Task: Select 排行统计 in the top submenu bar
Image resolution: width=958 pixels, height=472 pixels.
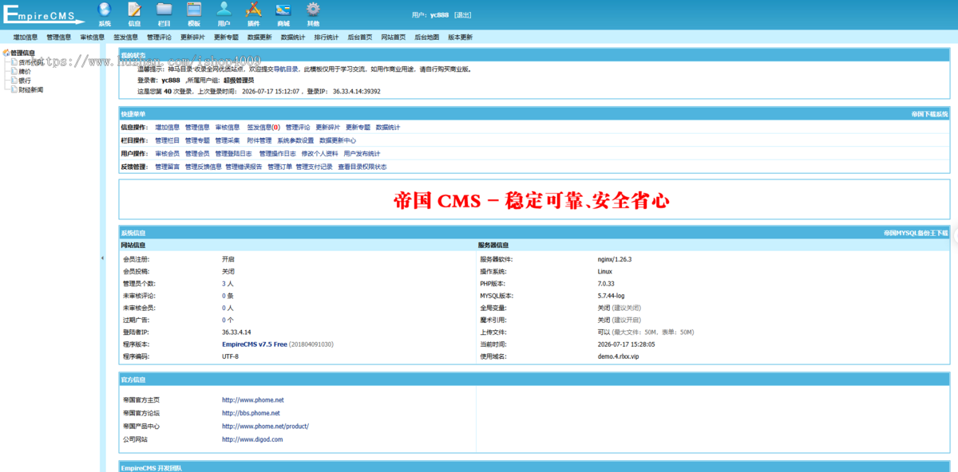Action: (x=327, y=37)
